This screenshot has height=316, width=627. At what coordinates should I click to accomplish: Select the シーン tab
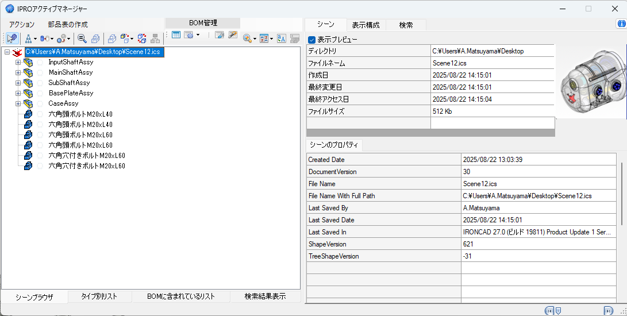coord(325,24)
